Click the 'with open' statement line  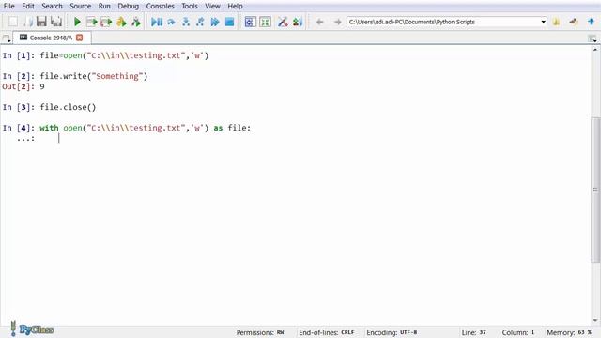click(127, 128)
